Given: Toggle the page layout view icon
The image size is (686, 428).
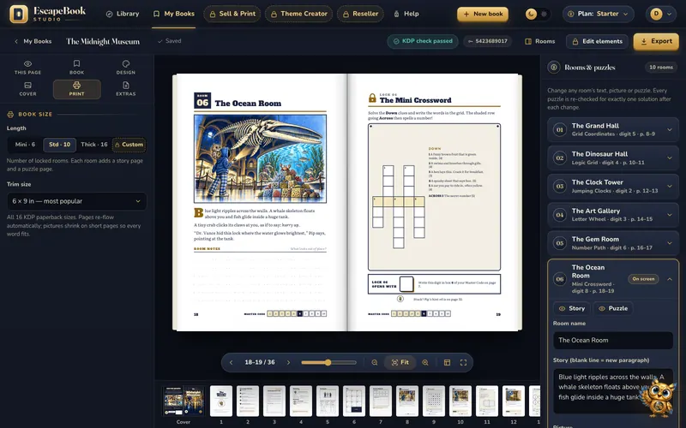Looking at the screenshot, I should [x=447, y=362].
